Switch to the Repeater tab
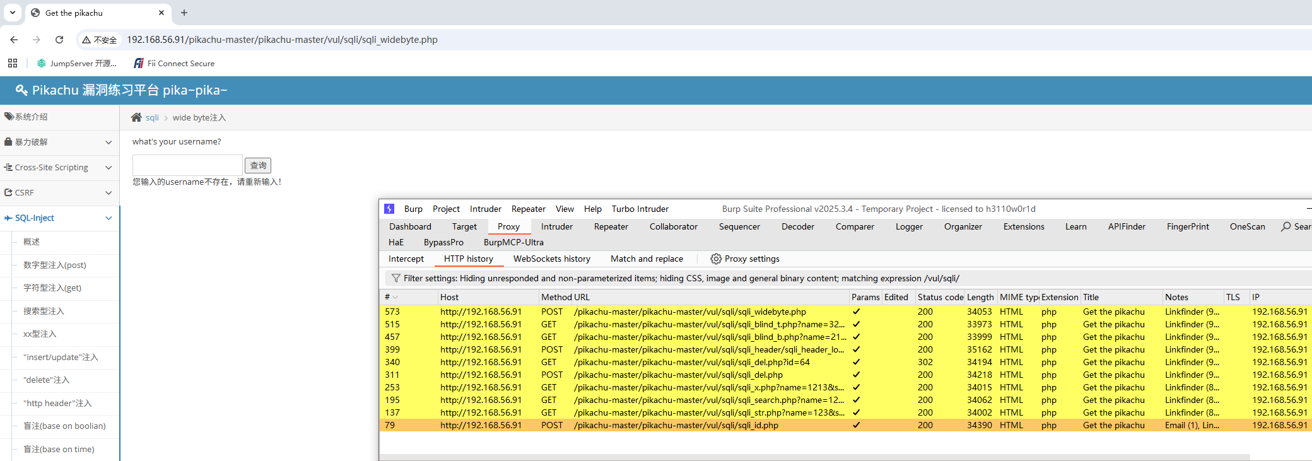This screenshot has height=461, width=1312. click(611, 226)
